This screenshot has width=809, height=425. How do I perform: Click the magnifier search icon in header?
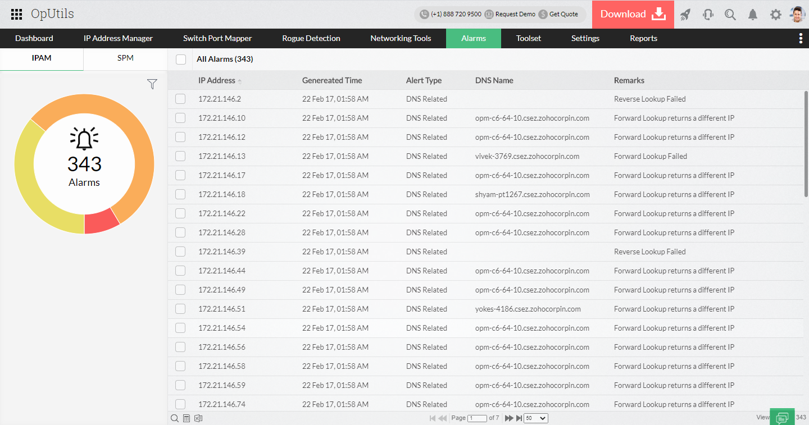[730, 15]
